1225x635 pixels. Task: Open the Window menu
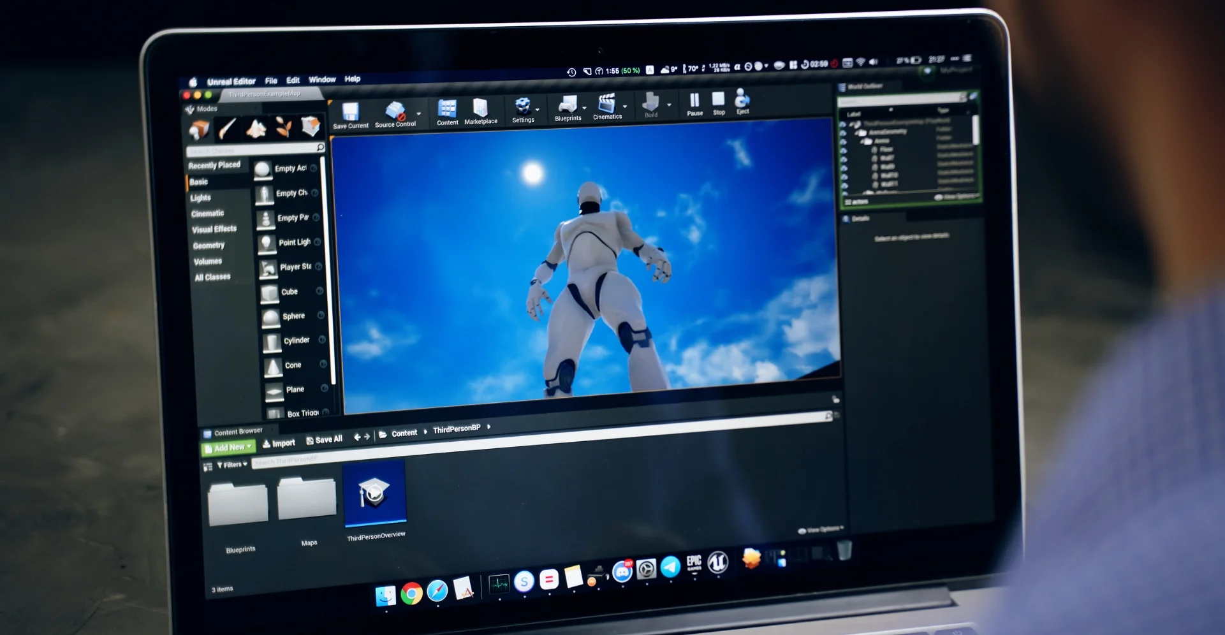(x=322, y=79)
